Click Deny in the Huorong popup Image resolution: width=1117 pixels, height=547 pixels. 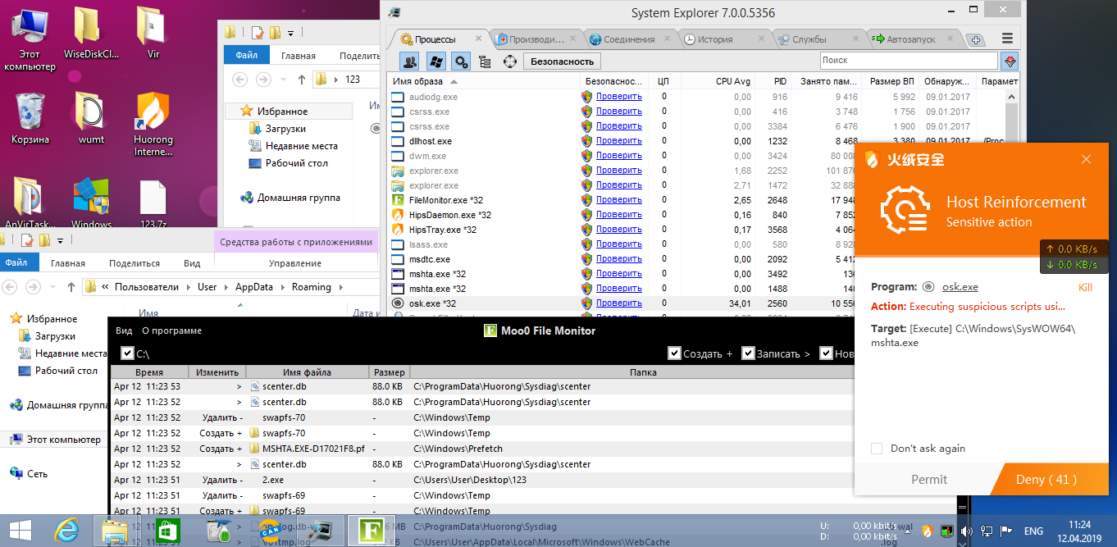click(1046, 480)
